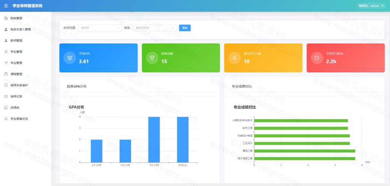Expand the 管理员: admin account menu
This screenshot has width=390, height=186.
pos(371,6)
